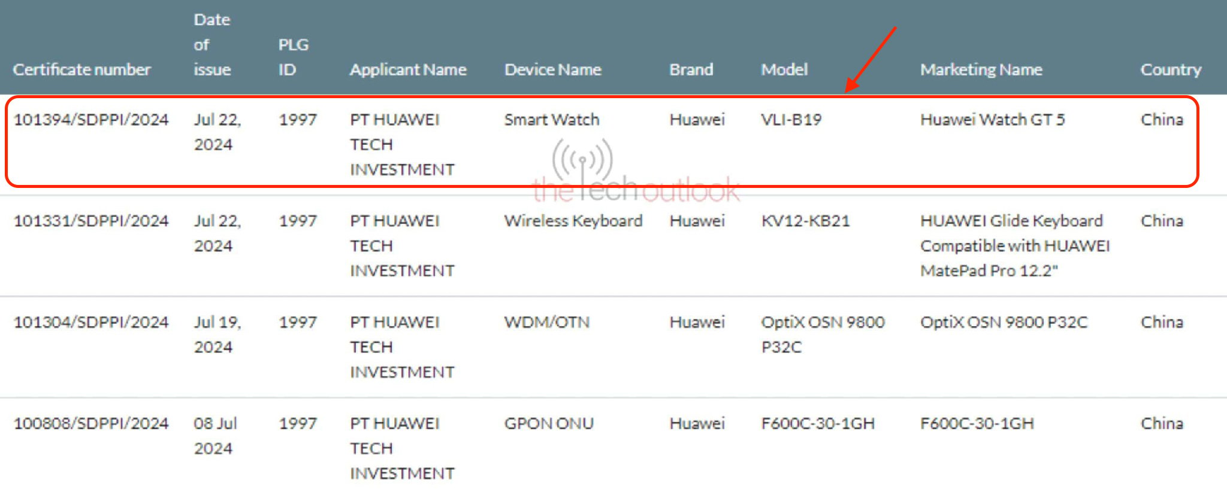The width and height of the screenshot is (1227, 495).
Task: Click the Certificate number column header
Action: click(x=81, y=69)
